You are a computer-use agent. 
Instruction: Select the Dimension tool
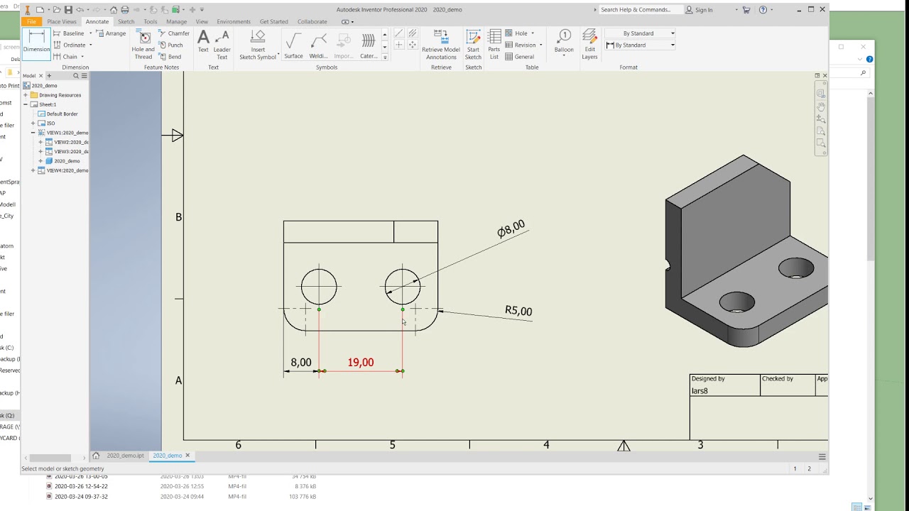click(36, 43)
